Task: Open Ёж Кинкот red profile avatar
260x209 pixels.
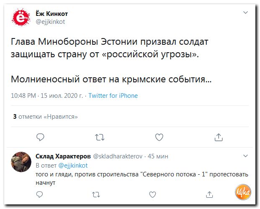Action: pyautogui.click(x=21, y=17)
